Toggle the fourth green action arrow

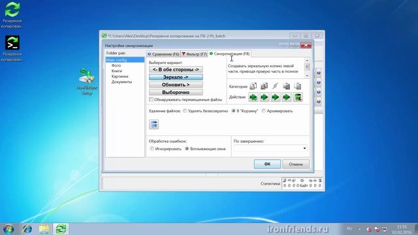[x=287, y=97]
